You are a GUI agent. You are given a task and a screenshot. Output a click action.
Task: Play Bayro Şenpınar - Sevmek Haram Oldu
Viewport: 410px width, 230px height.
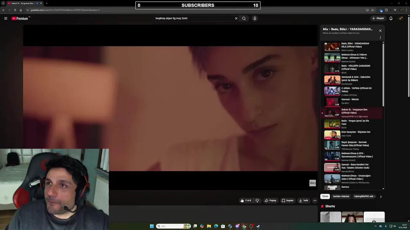352,145
